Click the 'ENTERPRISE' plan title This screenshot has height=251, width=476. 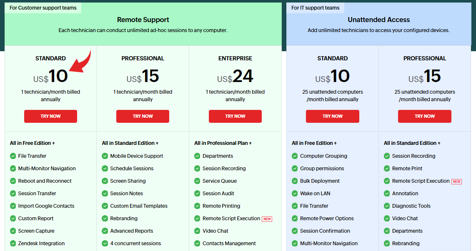click(x=235, y=59)
